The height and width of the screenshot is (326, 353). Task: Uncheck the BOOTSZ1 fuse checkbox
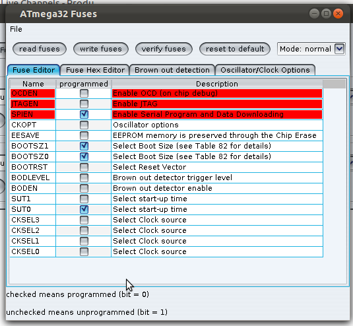pos(84,146)
